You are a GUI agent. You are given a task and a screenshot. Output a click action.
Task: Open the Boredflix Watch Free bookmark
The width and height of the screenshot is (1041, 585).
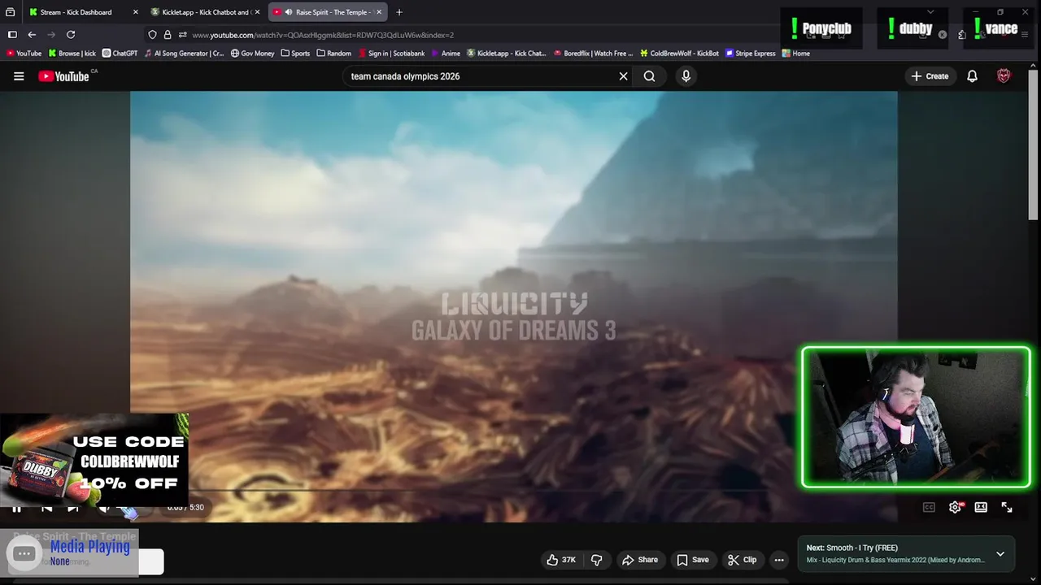click(593, 54)
